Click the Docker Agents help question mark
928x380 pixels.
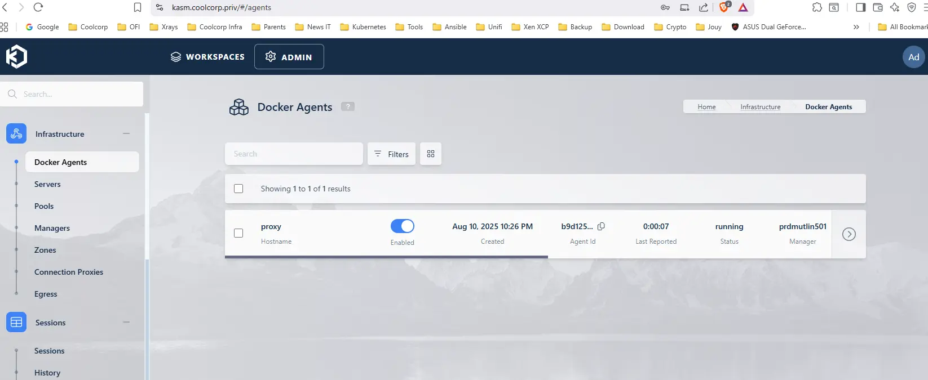point(348,106)
